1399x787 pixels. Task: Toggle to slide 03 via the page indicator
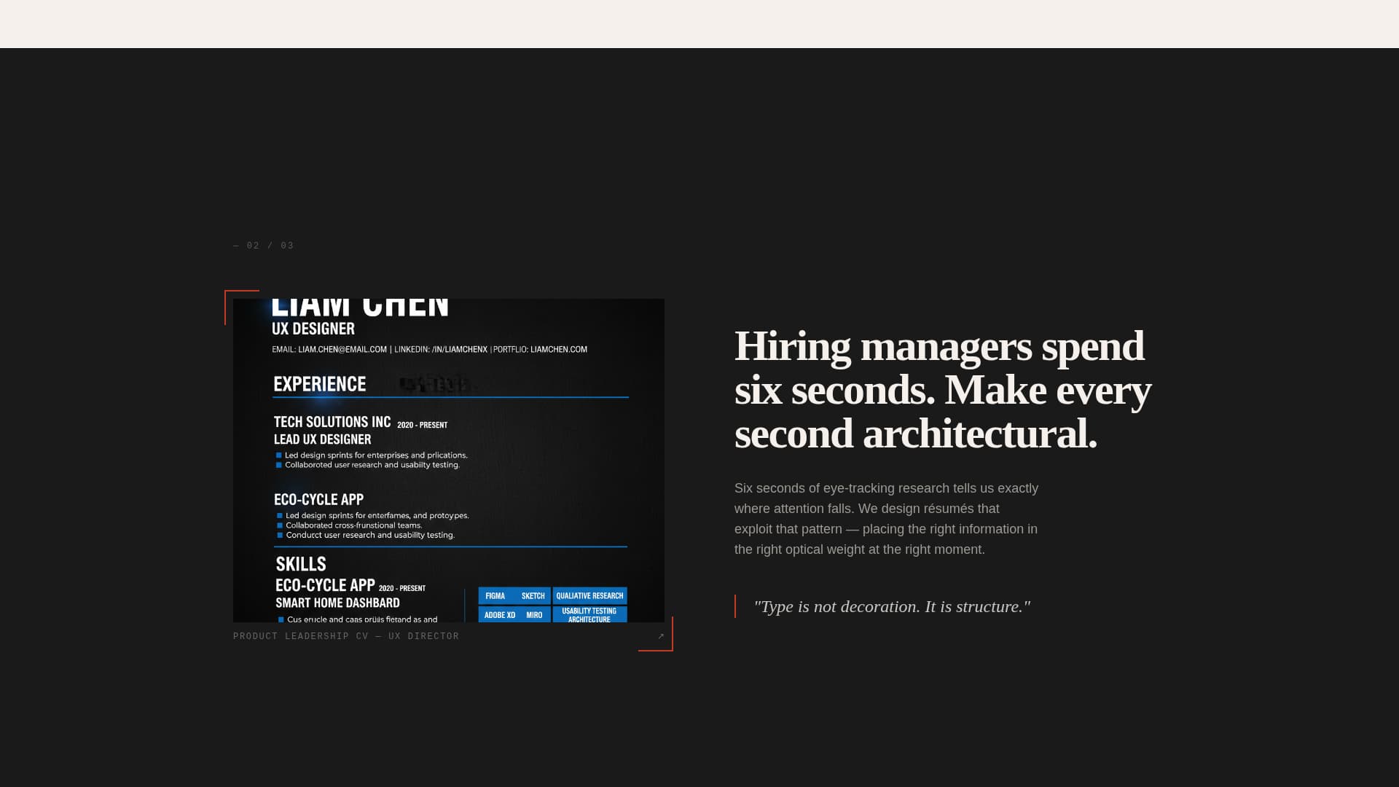pyautogui.click(x=286, y=246)
